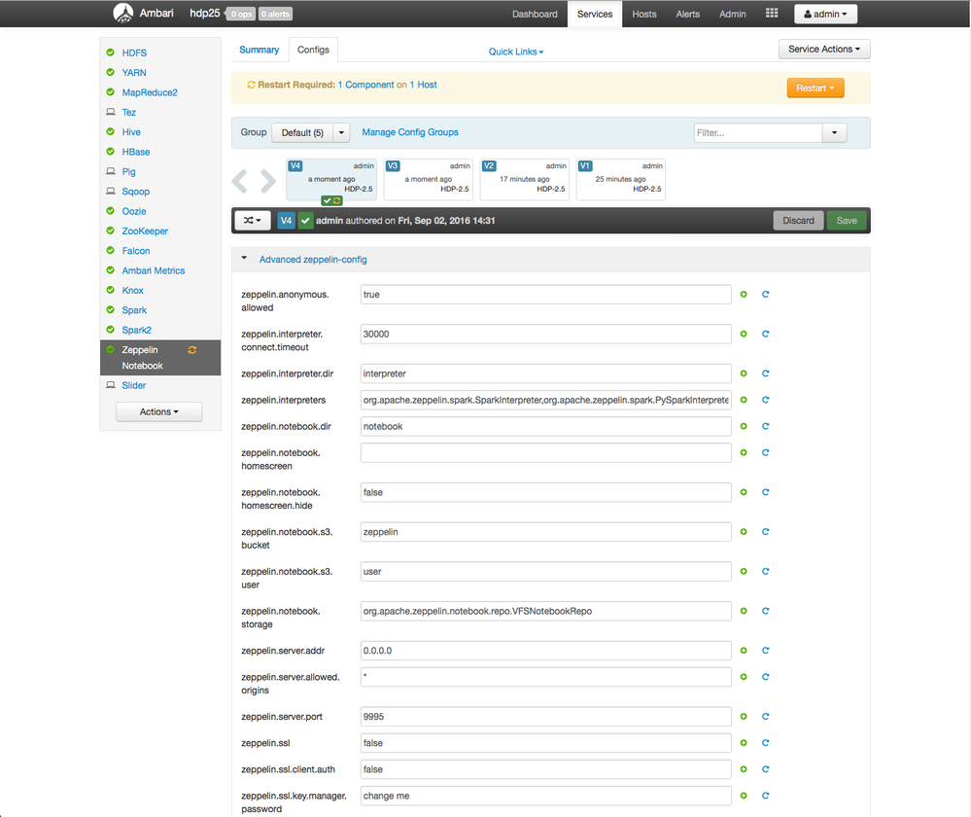Open the Alerts tab
The image size is (971, 817).
click(x=687, y=14)
